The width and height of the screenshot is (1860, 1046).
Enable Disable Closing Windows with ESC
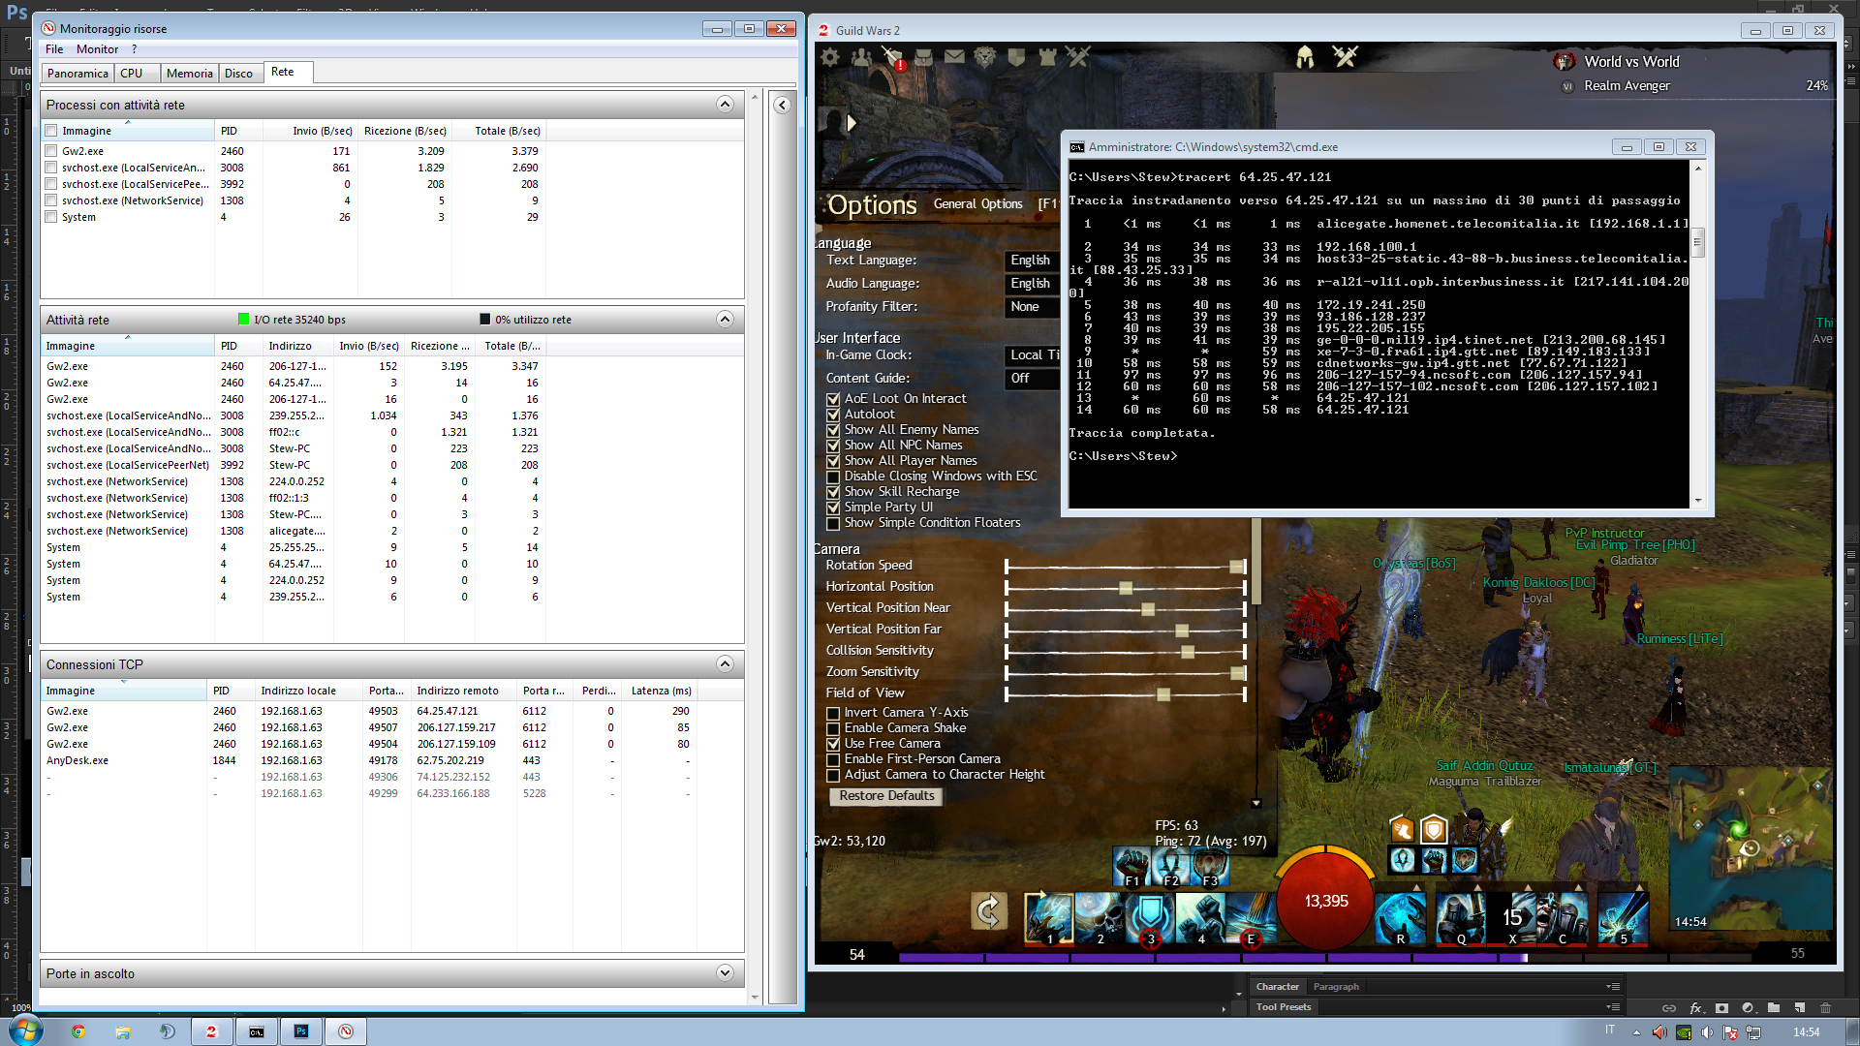tap(833, 477)
